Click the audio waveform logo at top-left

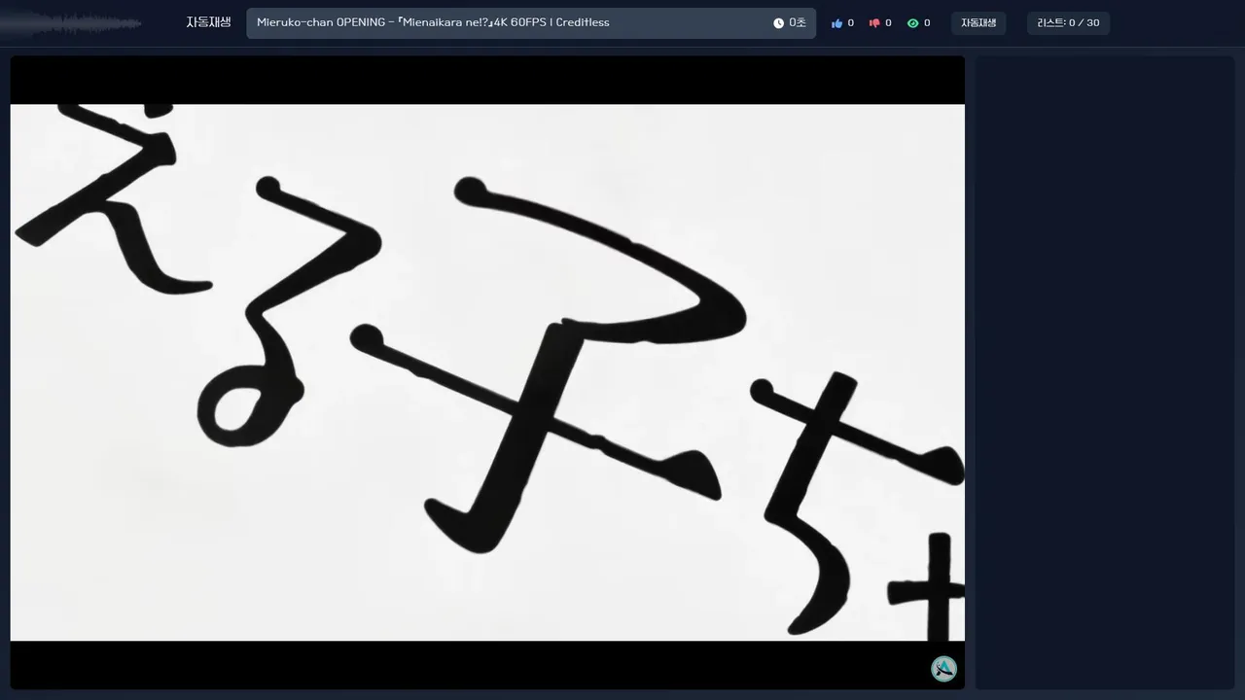(71, 22)
